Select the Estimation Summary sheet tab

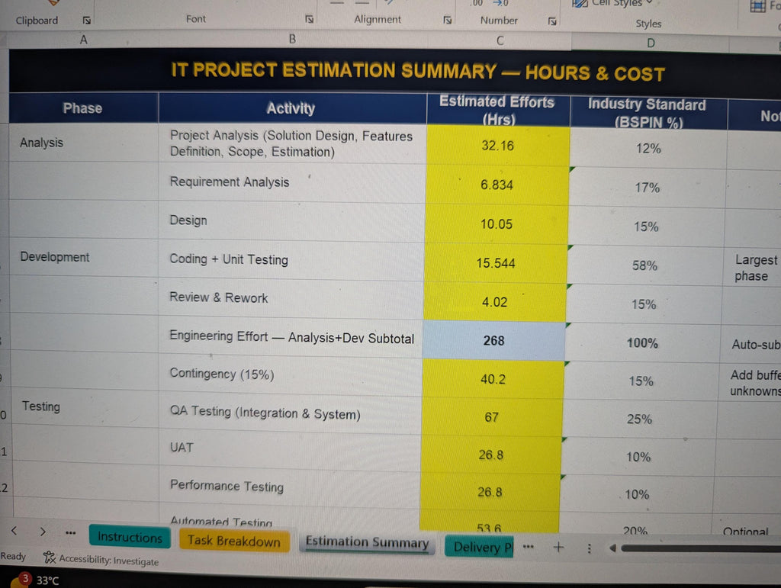(367, 543)
